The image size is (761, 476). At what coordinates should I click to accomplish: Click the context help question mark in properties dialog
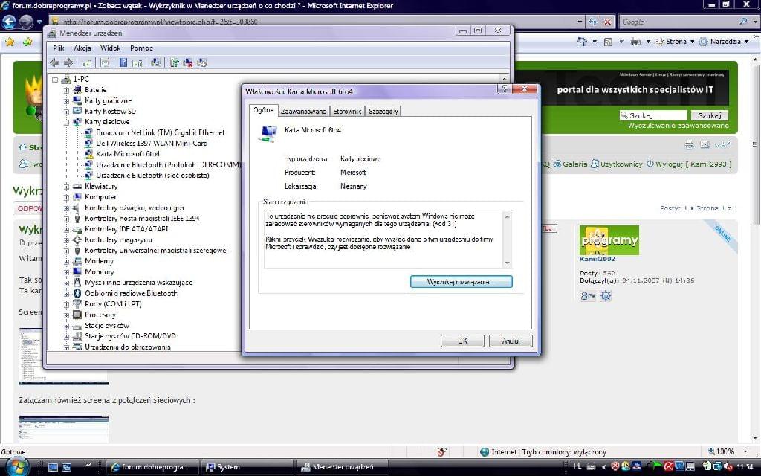505,89
